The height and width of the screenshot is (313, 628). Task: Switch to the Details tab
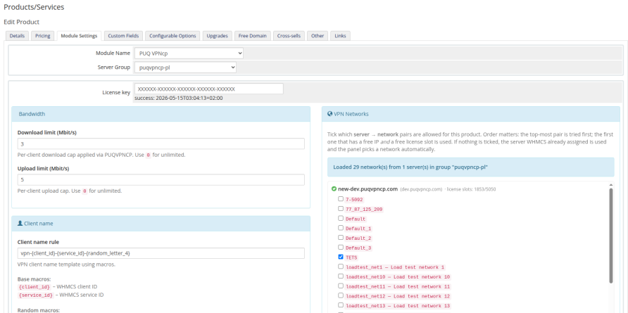coord(17,36)
